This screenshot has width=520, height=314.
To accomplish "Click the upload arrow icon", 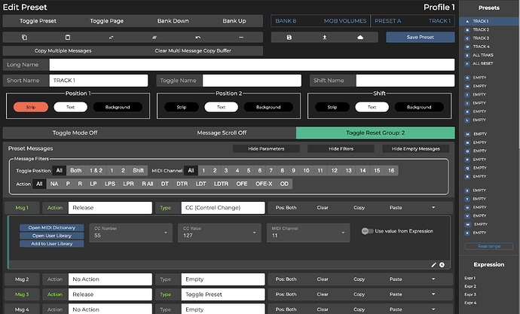I will 324,37.
